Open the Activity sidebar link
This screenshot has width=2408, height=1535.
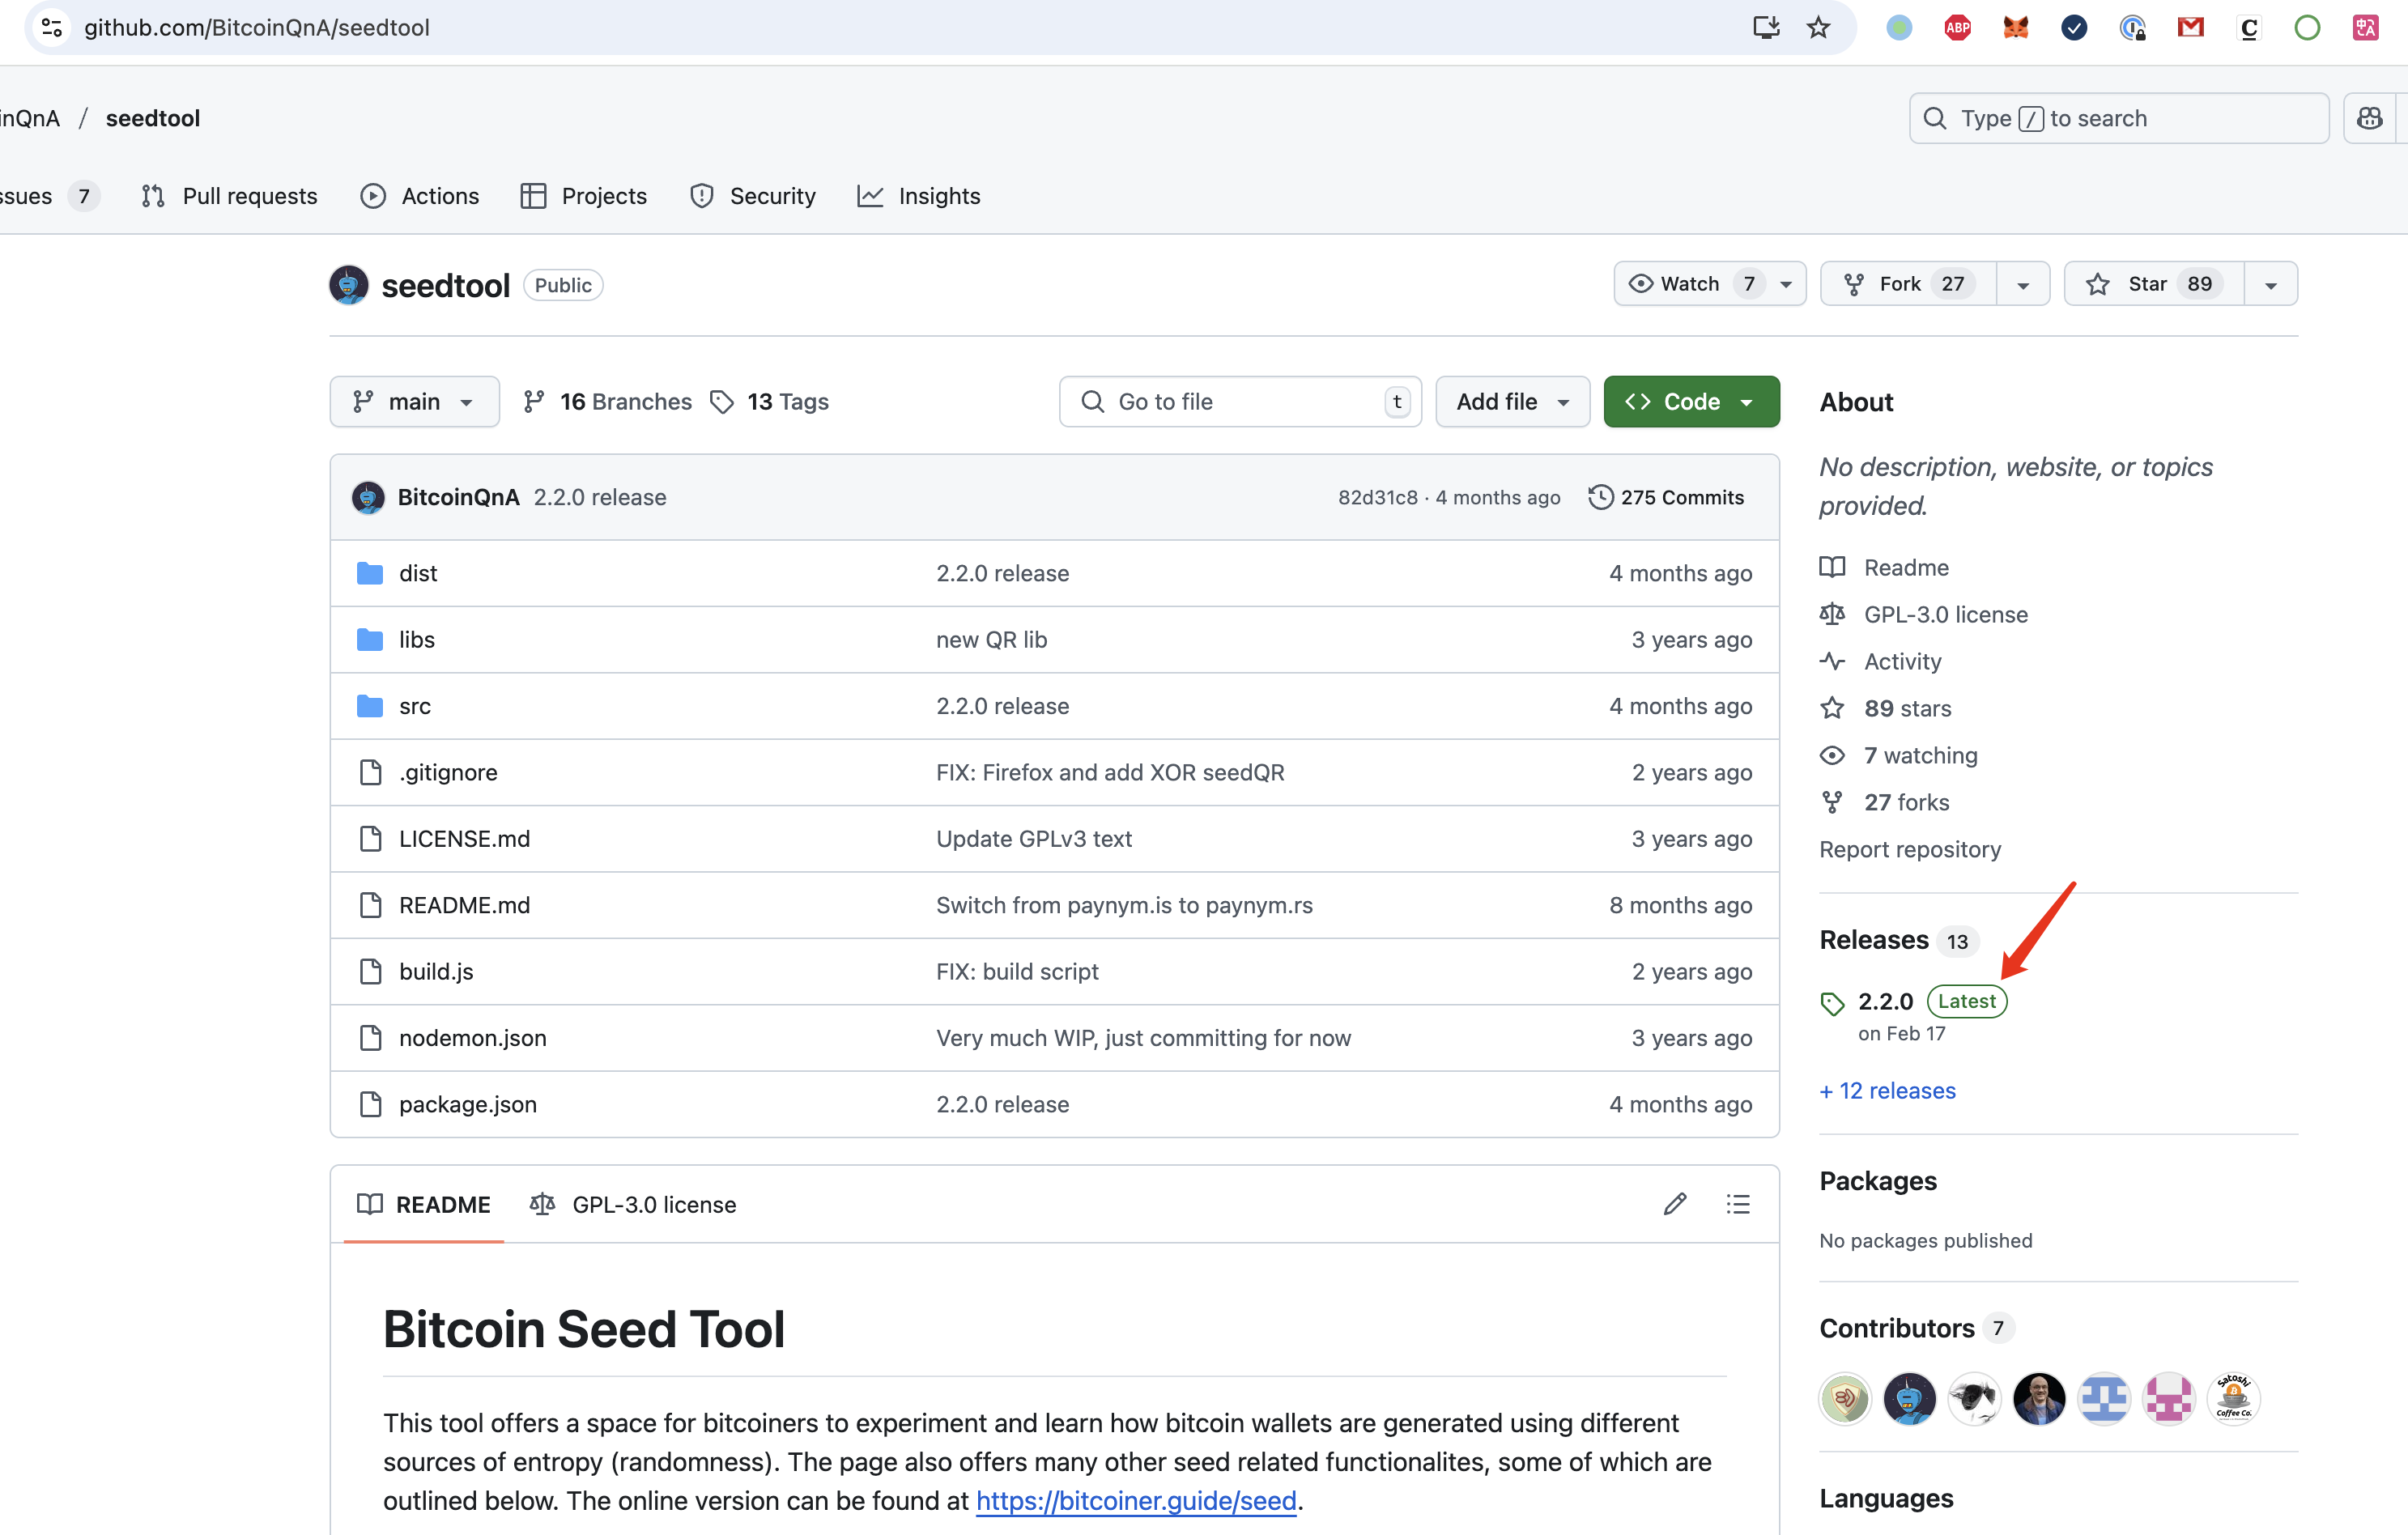(x=1881, y=661)
